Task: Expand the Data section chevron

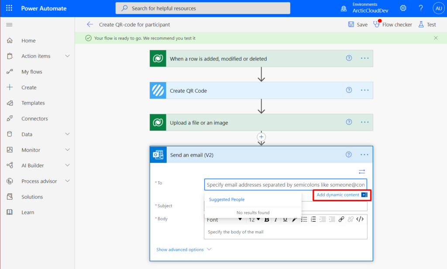Action: point(67,134)
